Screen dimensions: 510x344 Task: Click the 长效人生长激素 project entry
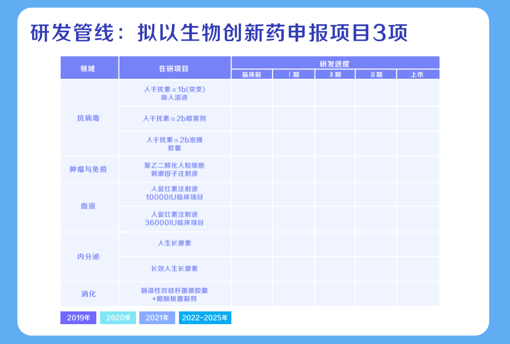[175, 268]
